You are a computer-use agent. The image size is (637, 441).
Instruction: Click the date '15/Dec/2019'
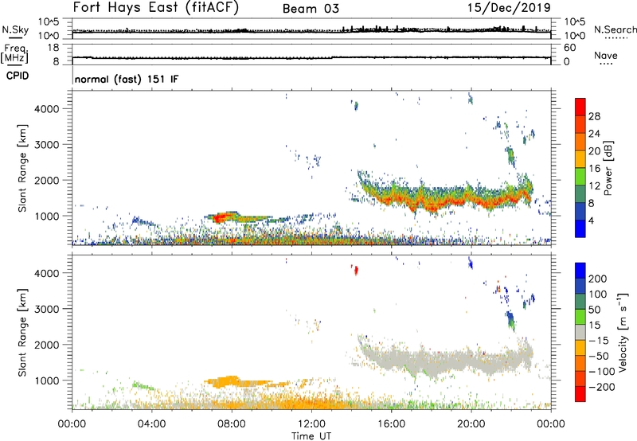[x=509, y=8]
